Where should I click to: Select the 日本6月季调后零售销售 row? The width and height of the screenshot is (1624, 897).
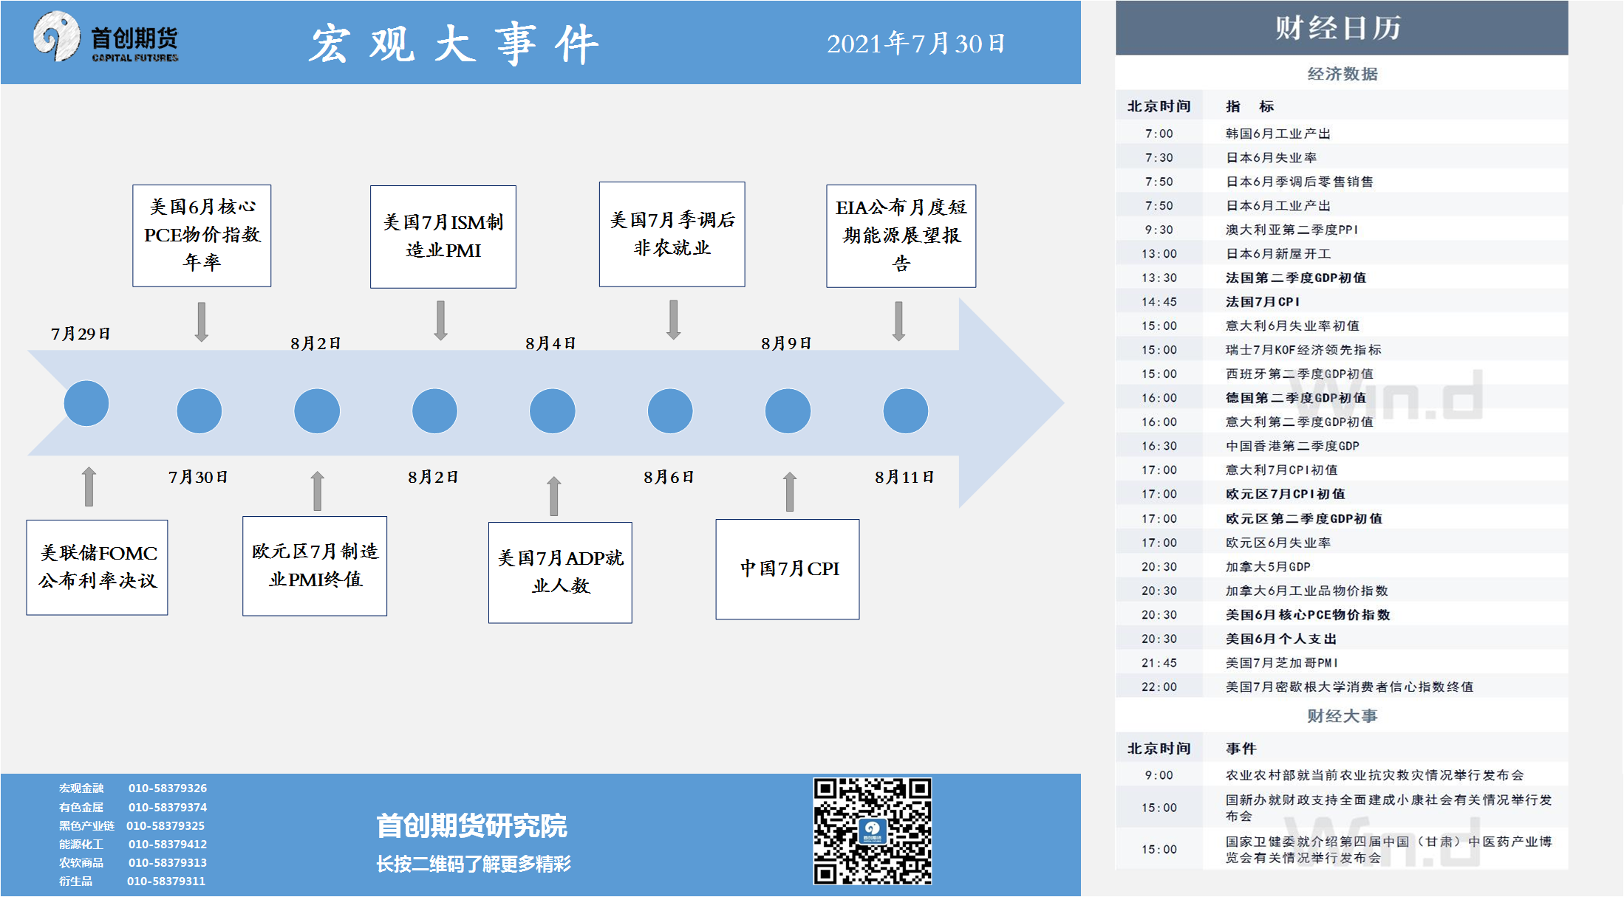click(1342, 182)
